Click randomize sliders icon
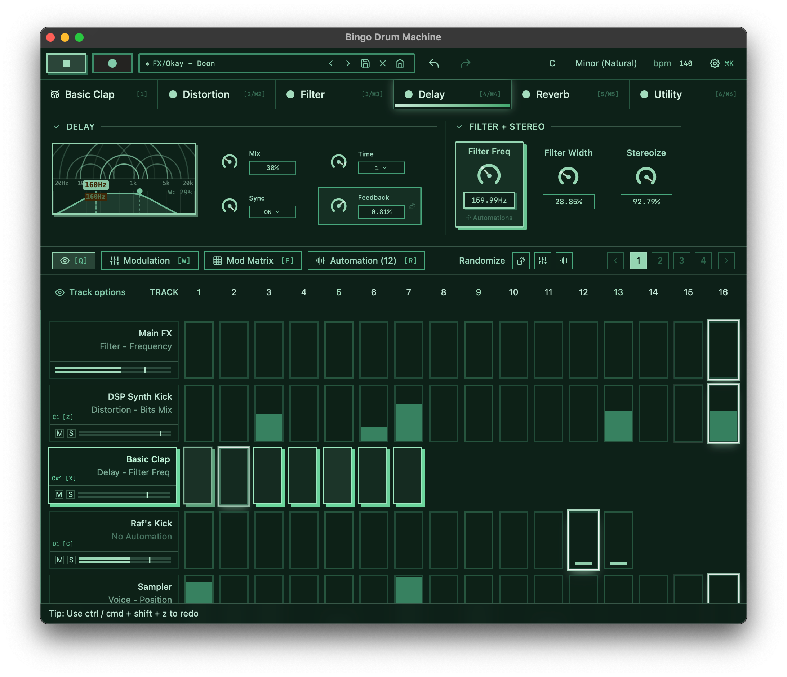Screen dimensions: 787x677 (542, 261)
